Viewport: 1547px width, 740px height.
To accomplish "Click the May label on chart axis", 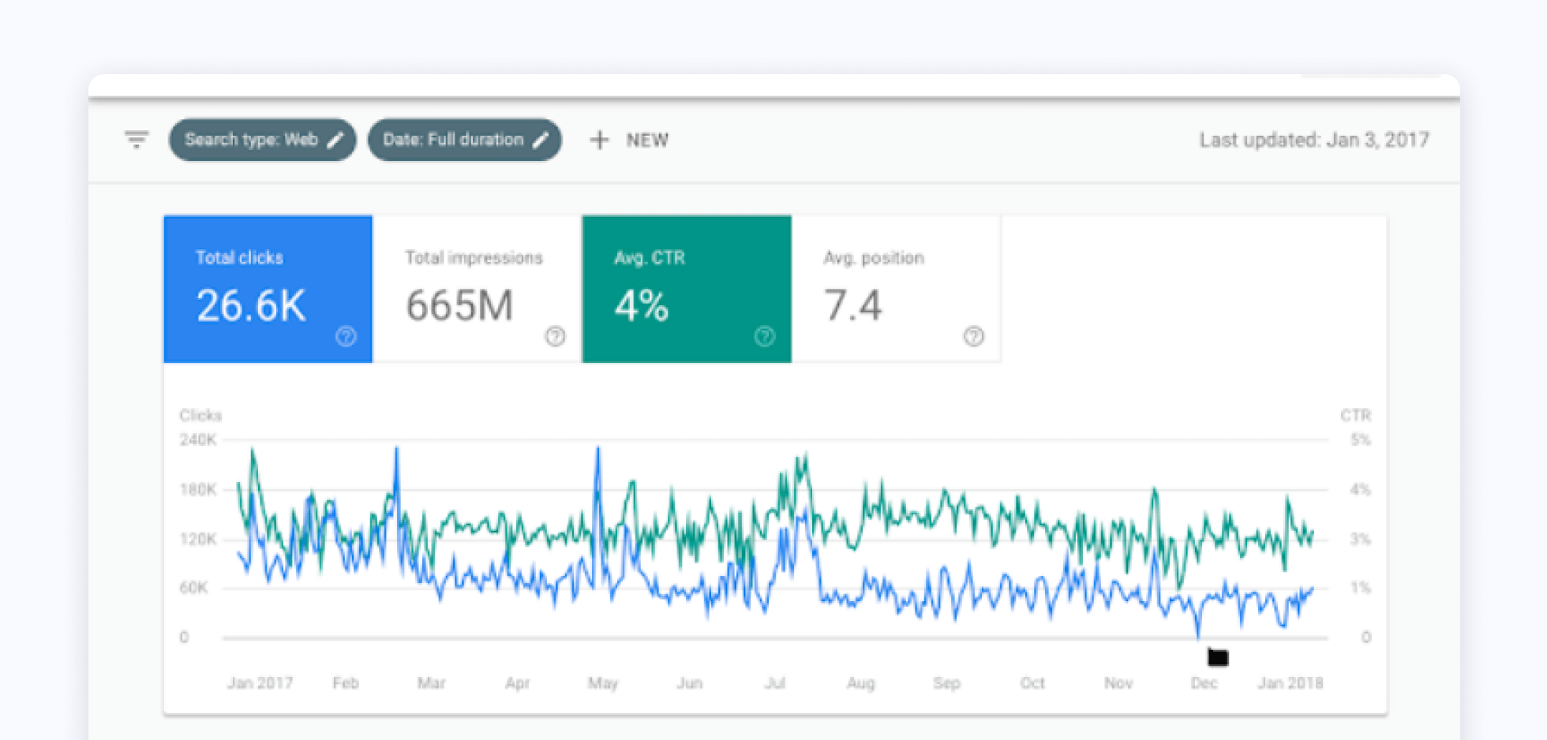I will tap(602, 683).
